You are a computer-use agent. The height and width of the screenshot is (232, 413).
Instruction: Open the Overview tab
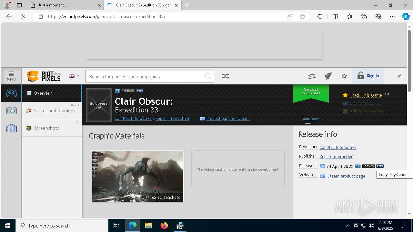tap(52, 93)
